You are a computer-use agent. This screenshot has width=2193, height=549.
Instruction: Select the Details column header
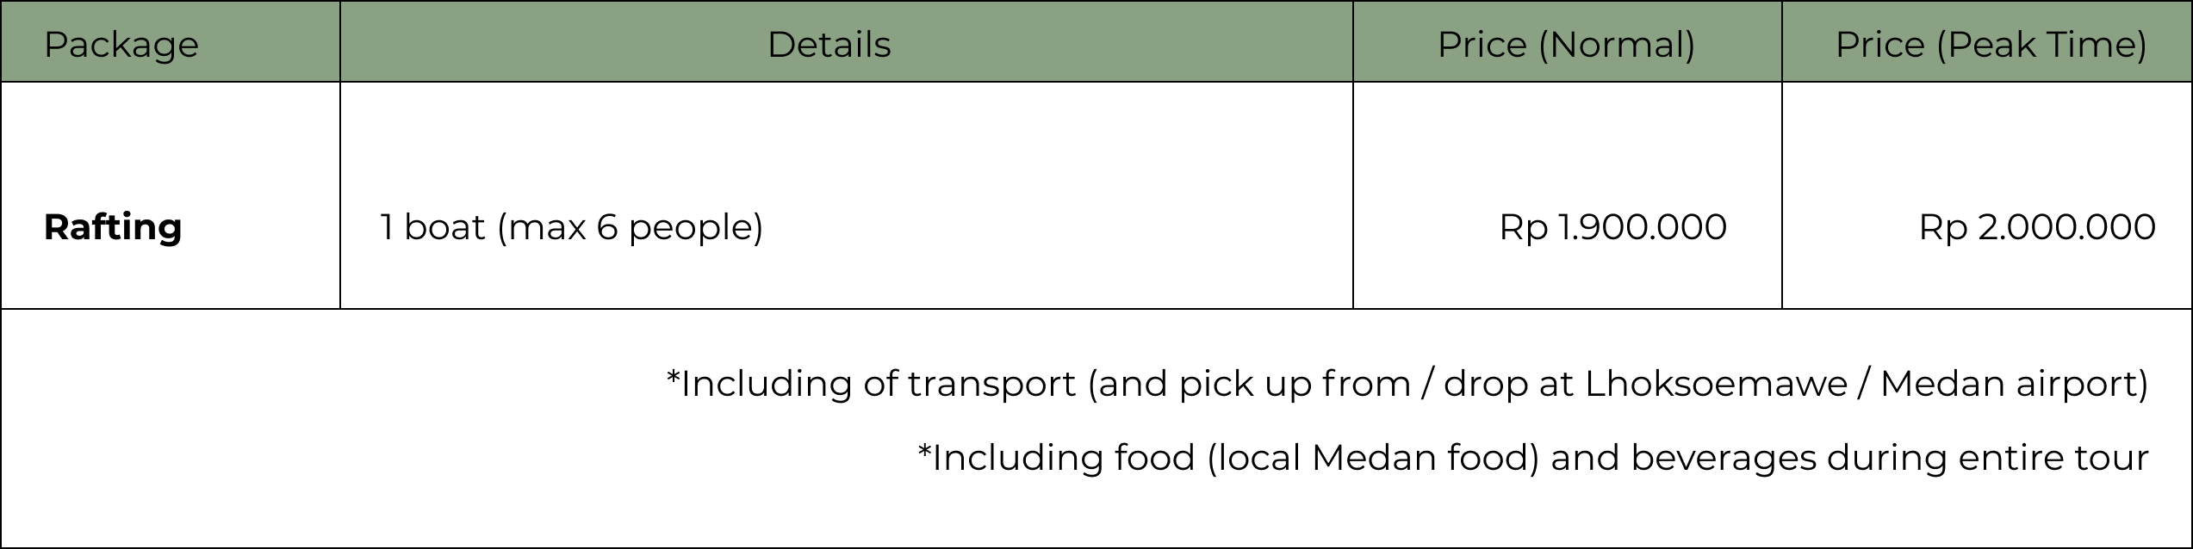(x=829, y=45)
